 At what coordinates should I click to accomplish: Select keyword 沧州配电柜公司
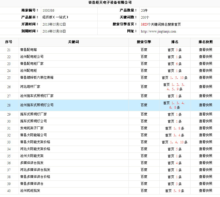point(32,57)
